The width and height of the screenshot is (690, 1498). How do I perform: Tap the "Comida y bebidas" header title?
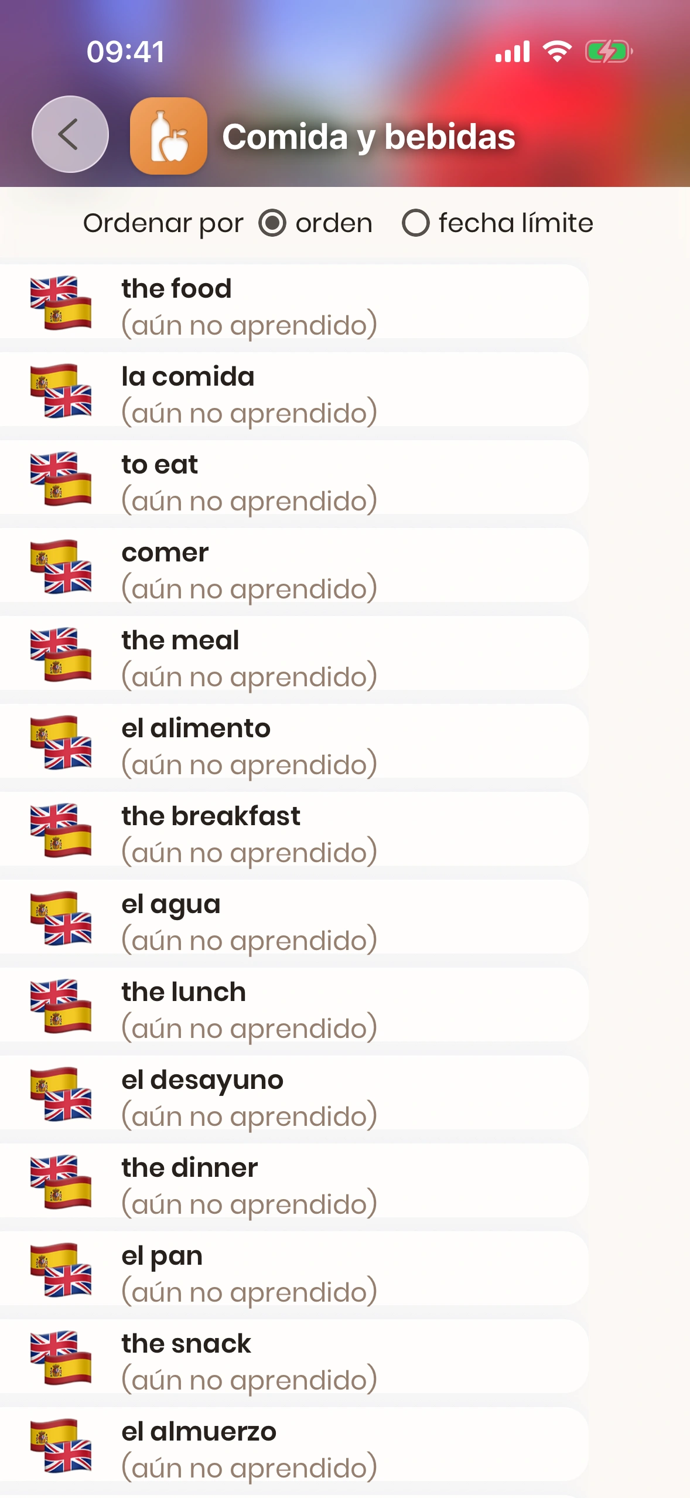click(x=368, y=137)
